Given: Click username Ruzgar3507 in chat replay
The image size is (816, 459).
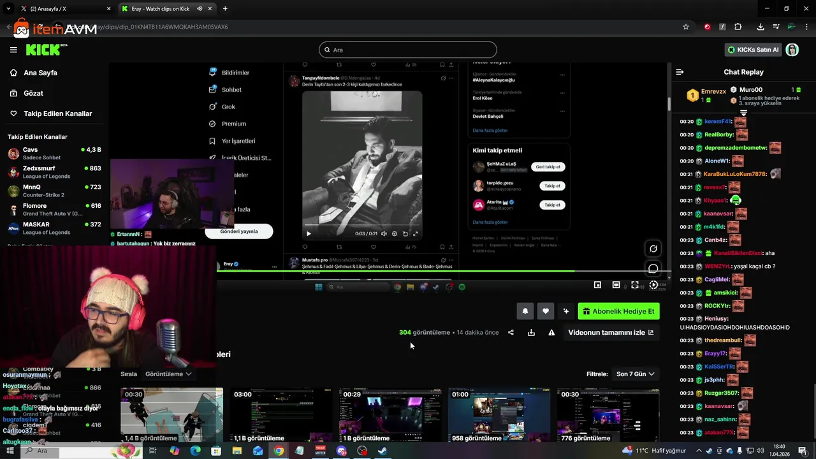Looking at the screenshot, I should click(722, 393).
